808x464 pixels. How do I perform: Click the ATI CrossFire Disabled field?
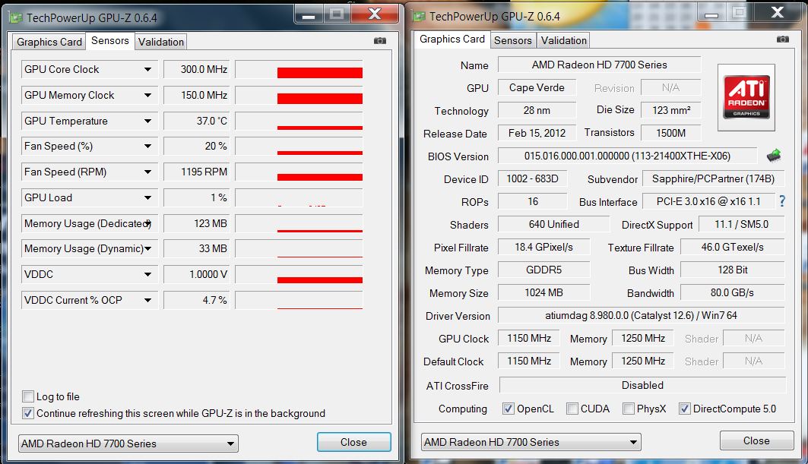click(x=642, y=385)
